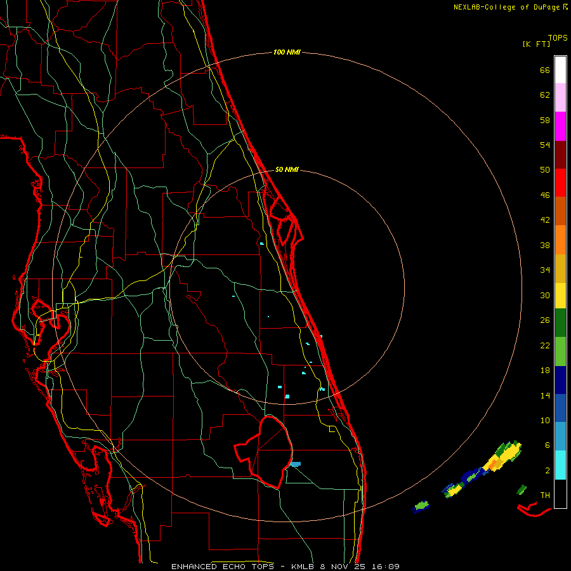Screen dimensions: 571x571
Task: Click the "KMLB" radar site identifier
Action: click(x=304, y=567)
